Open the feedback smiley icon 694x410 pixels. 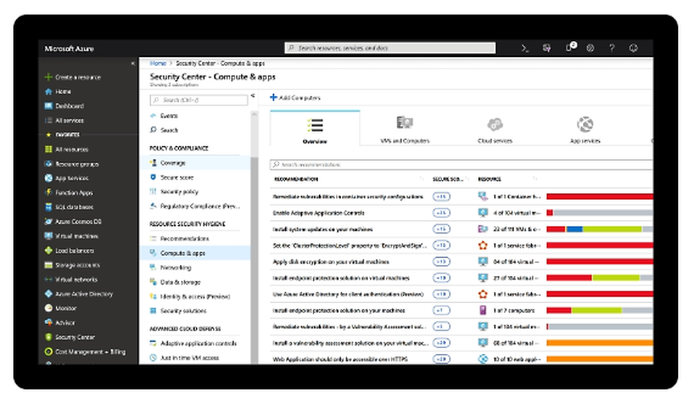(x=634, y=48)
